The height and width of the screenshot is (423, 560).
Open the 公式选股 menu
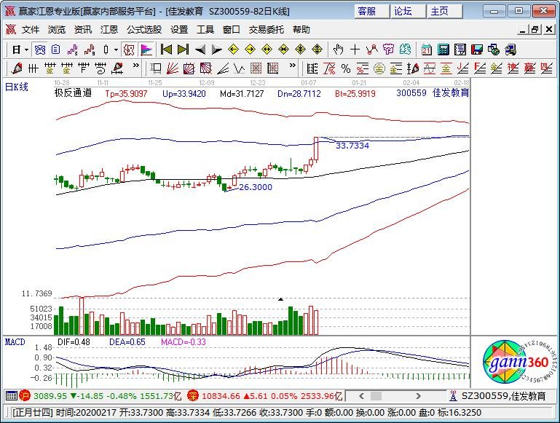(144, 30)
